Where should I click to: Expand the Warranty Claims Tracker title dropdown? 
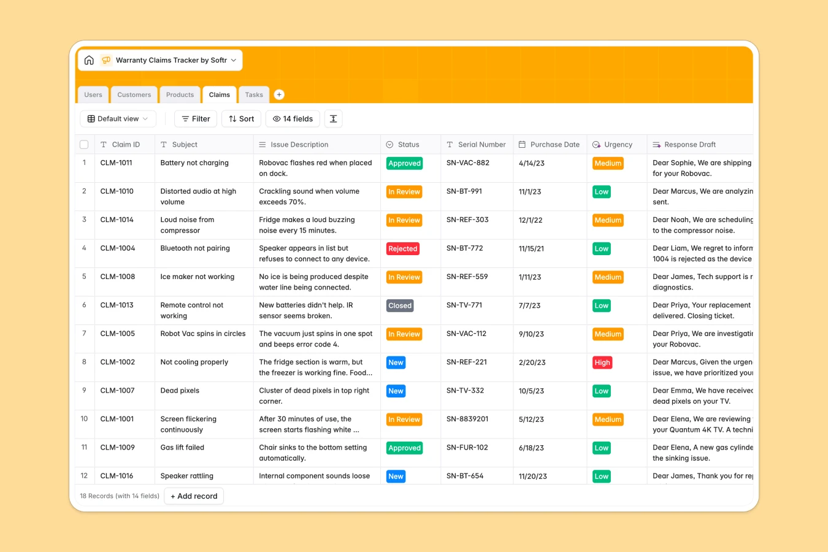233,59
